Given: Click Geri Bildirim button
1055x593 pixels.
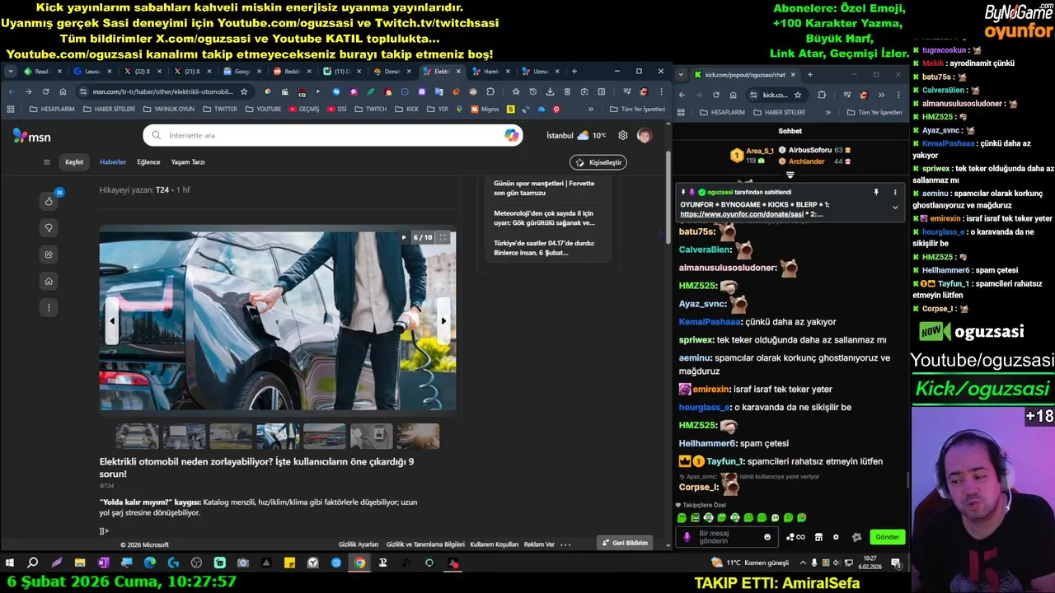Looking at the screenshot, I should click(625, 543).
